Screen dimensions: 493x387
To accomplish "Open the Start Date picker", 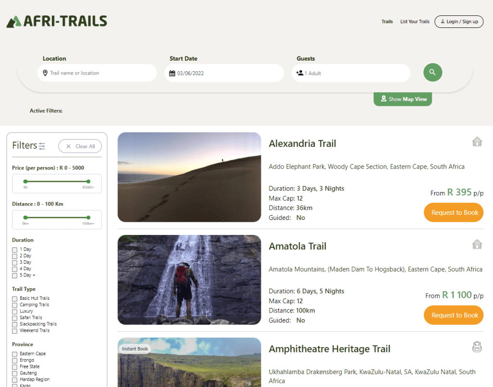I will [223, 73].
